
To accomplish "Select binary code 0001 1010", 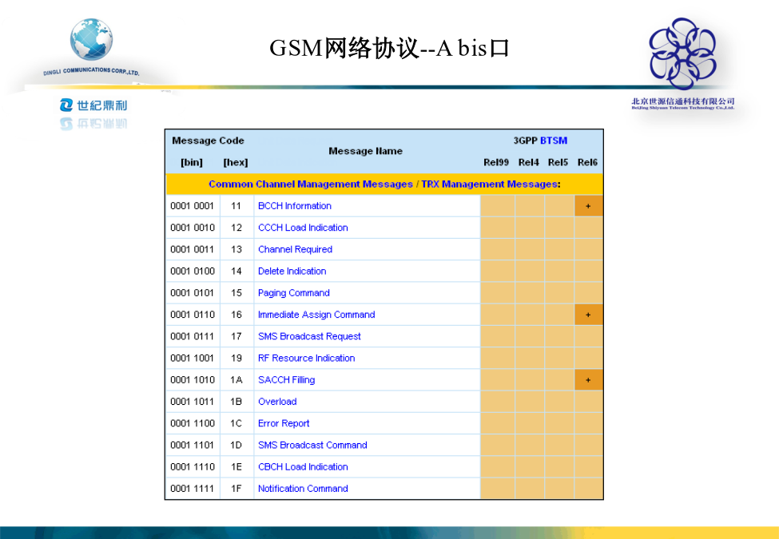I will click(193, 380).
